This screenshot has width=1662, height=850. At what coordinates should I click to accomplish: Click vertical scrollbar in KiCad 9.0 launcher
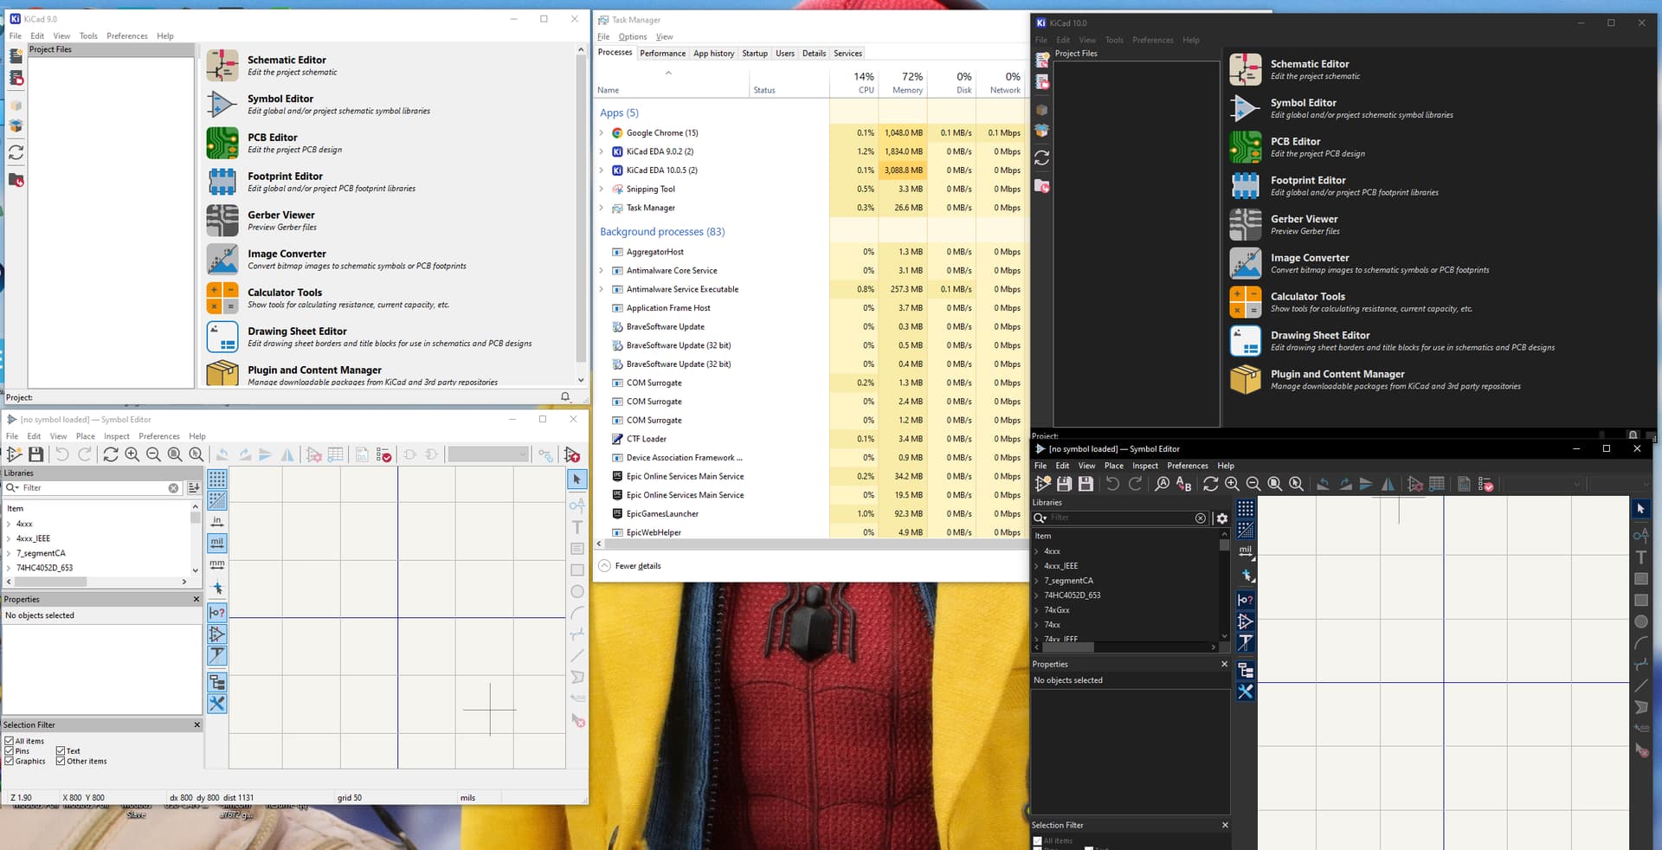581,208
